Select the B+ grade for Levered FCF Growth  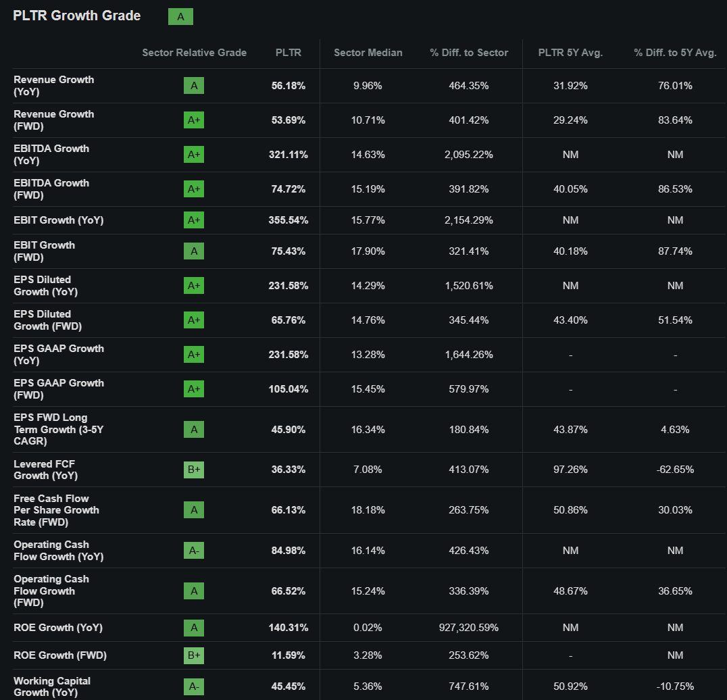pos(194,470)
